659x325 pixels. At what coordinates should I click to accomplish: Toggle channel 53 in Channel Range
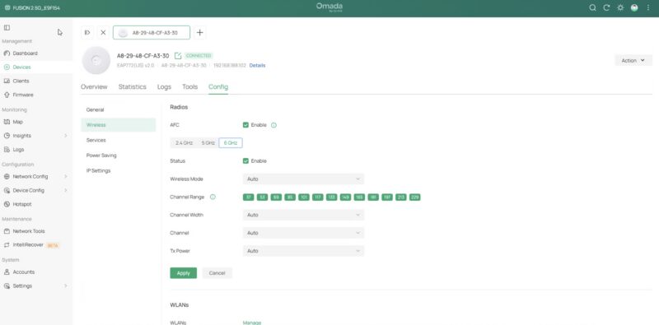pyautogui.click(x=262, y=197)
